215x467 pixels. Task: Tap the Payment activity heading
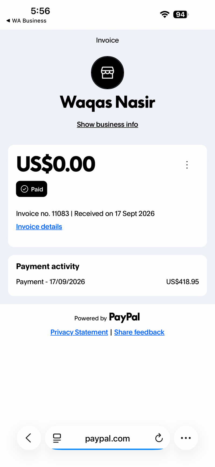pyautogui.click(x=48, y=266)
